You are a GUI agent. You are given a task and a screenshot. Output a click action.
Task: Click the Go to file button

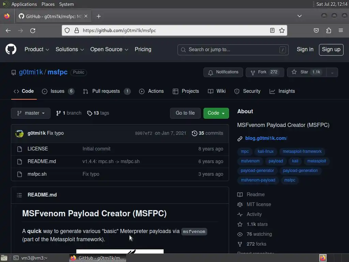(x=185, y=113)
